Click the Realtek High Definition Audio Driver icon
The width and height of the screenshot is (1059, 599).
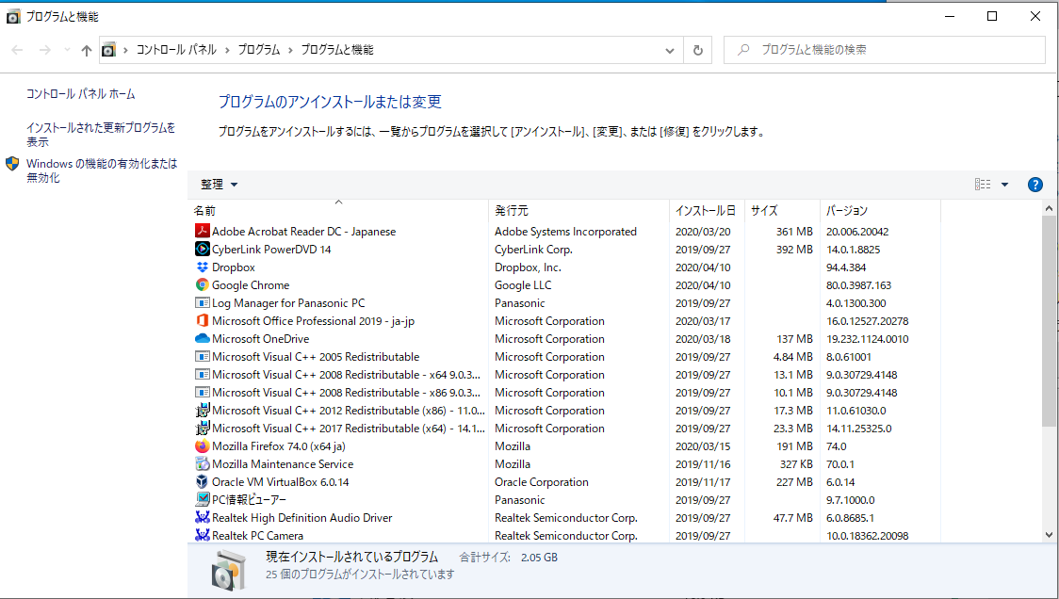[202, 517]
